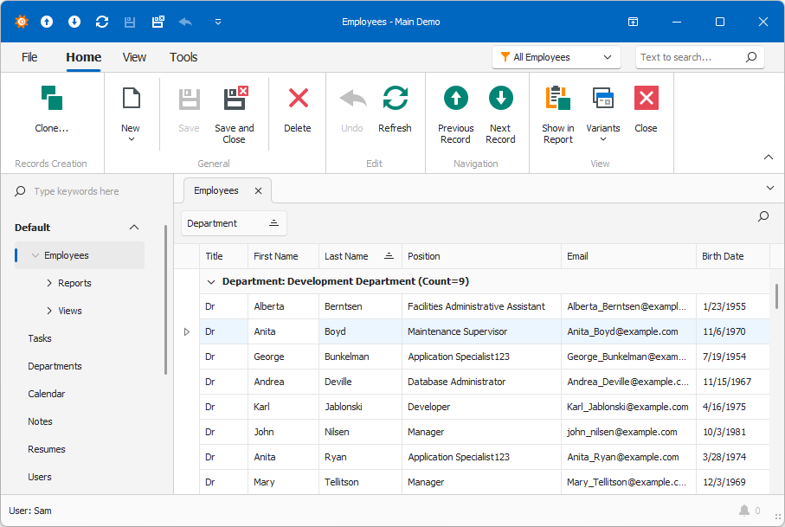Image resolution: width=785 pixels, height=527 pixels.
Task: Click the Clone records icon
Action: point(52,98)
